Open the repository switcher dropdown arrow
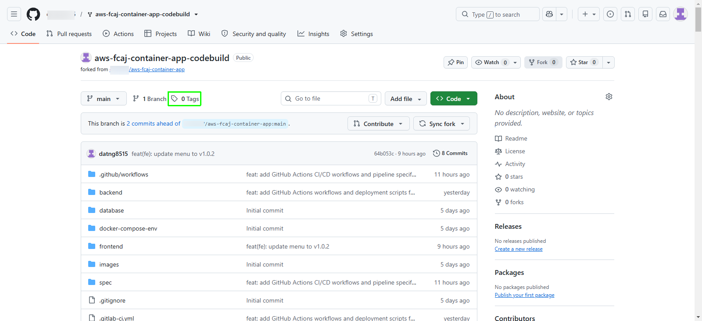The image size is (702, 321). click(x=196, y=14)
